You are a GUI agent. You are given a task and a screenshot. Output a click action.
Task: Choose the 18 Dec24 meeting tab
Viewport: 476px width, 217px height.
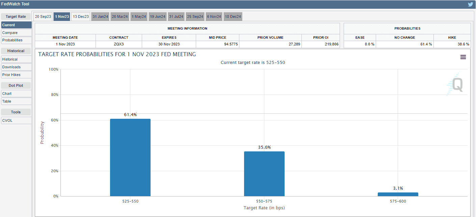[x=233, y=16]
